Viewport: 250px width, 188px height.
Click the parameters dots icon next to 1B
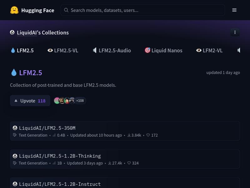54,163
